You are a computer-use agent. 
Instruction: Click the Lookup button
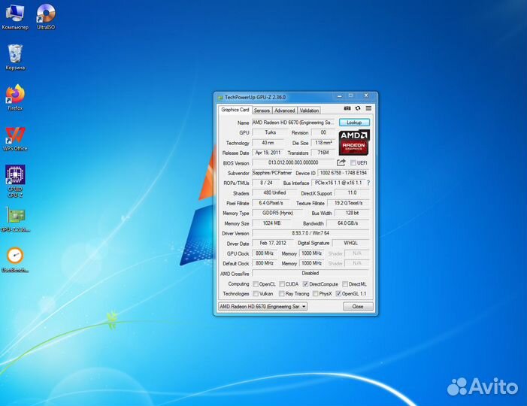pos(354,123)
